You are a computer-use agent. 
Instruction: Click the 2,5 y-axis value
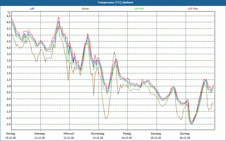click(9, 67)
